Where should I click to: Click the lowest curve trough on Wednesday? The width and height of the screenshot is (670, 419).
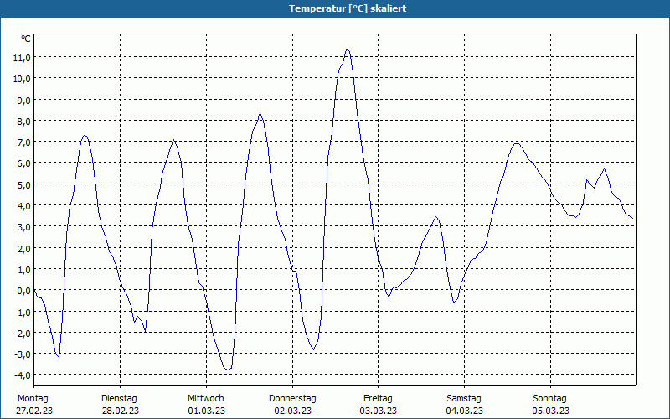coord(227,370)
